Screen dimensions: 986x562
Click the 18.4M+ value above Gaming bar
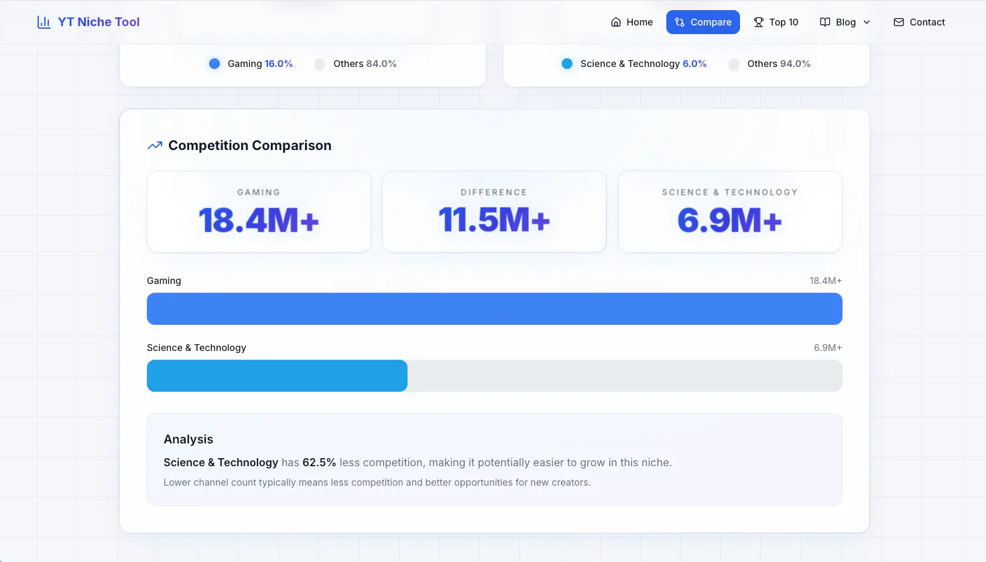(x=826, y=281)
